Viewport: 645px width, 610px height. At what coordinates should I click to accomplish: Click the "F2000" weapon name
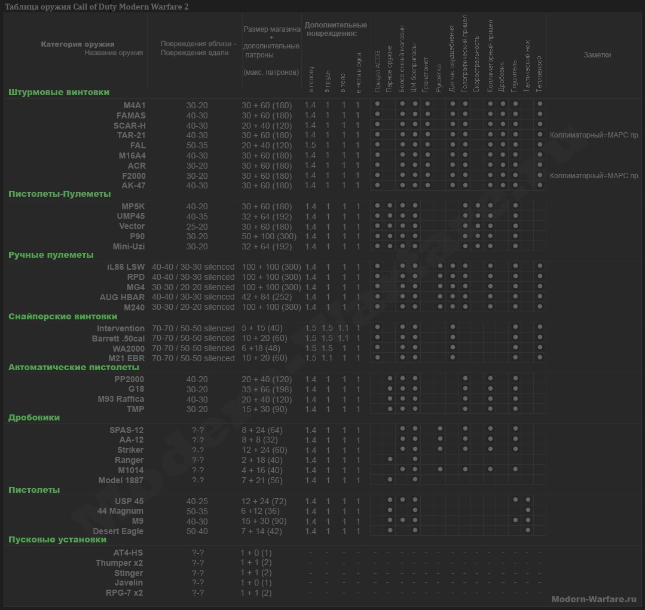[x=134, y=176]
